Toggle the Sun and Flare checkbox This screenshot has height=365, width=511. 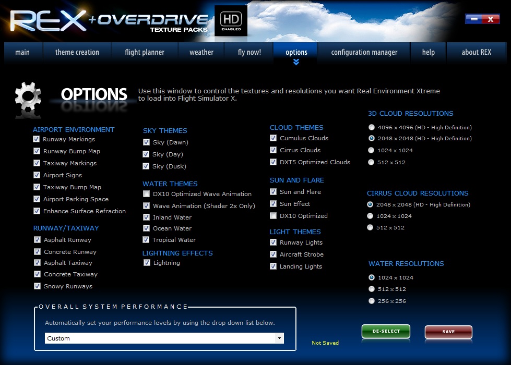click(273, 192)
